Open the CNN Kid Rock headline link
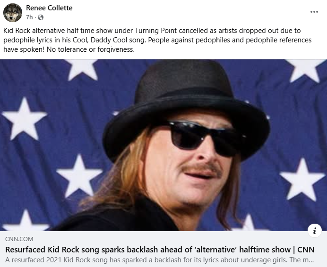 (160, 250)
